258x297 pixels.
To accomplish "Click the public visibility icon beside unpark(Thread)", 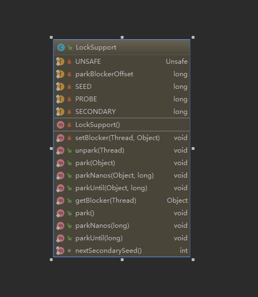I will (x=69, y=150).
